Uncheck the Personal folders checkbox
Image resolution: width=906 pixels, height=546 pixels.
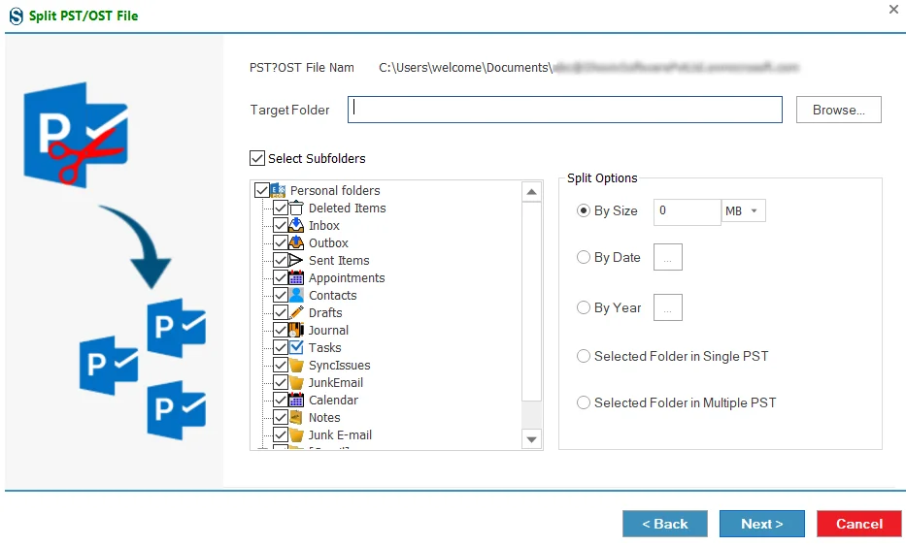click(262, 190)
